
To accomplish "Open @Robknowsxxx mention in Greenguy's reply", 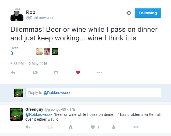I will 39,114.
